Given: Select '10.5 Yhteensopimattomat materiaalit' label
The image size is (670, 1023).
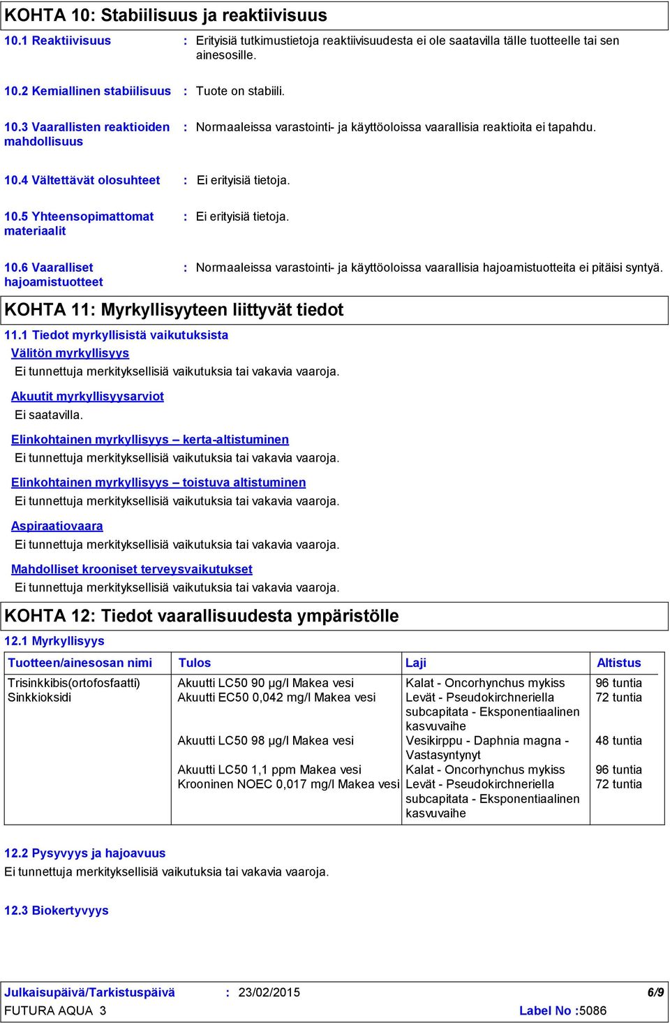Looking at the screenshot, I should click(x=79, y=223).
